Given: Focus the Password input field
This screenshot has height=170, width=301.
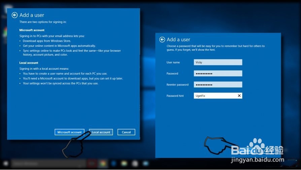Looking at the screenshot, I should coord(218,74).
